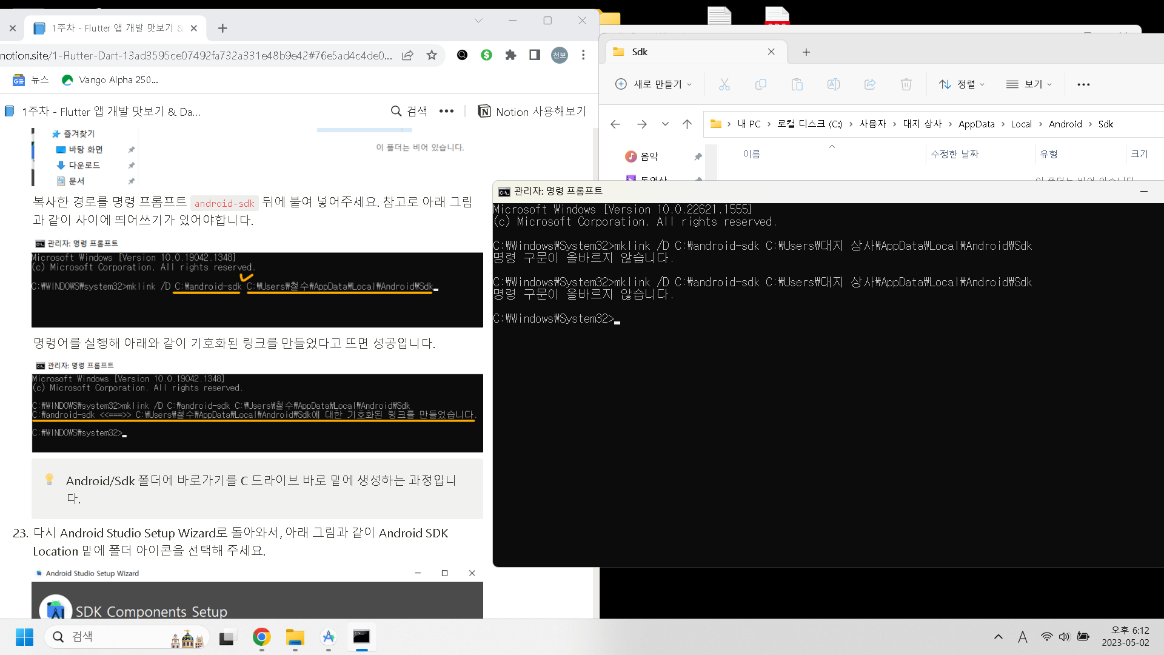Click the Chrome new tab plus button
This screenshot has width=1164, height=655.
click(222, 29)
